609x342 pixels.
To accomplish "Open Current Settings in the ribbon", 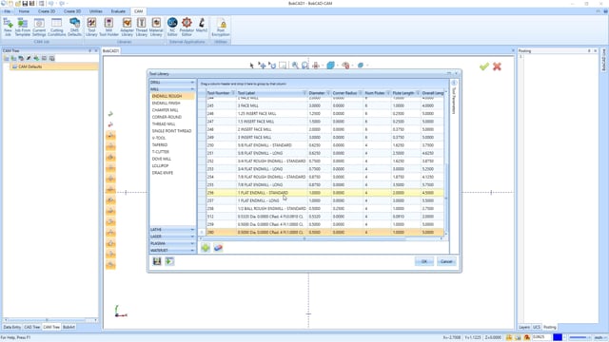I will point(39,28).
